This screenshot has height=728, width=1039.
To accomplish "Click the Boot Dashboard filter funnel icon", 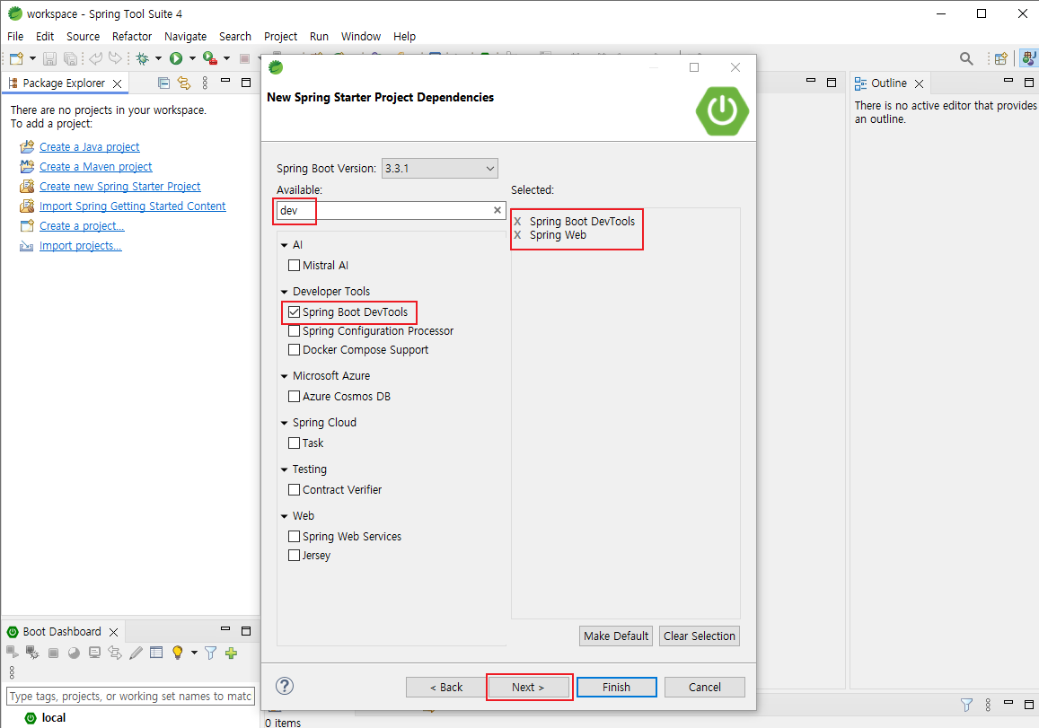I will pyautogui.click(x=211, y=653).
